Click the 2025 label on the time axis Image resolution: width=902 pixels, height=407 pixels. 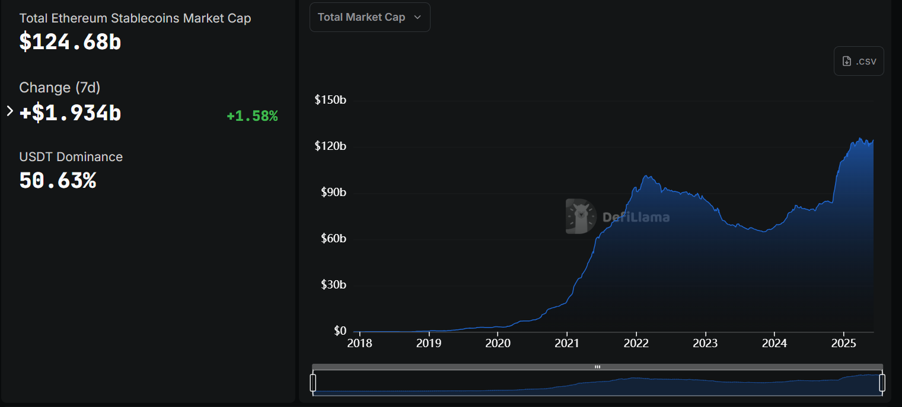[843, 343]
